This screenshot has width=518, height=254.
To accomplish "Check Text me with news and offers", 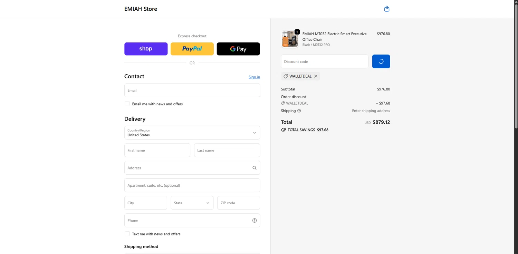I will point(127,234).
